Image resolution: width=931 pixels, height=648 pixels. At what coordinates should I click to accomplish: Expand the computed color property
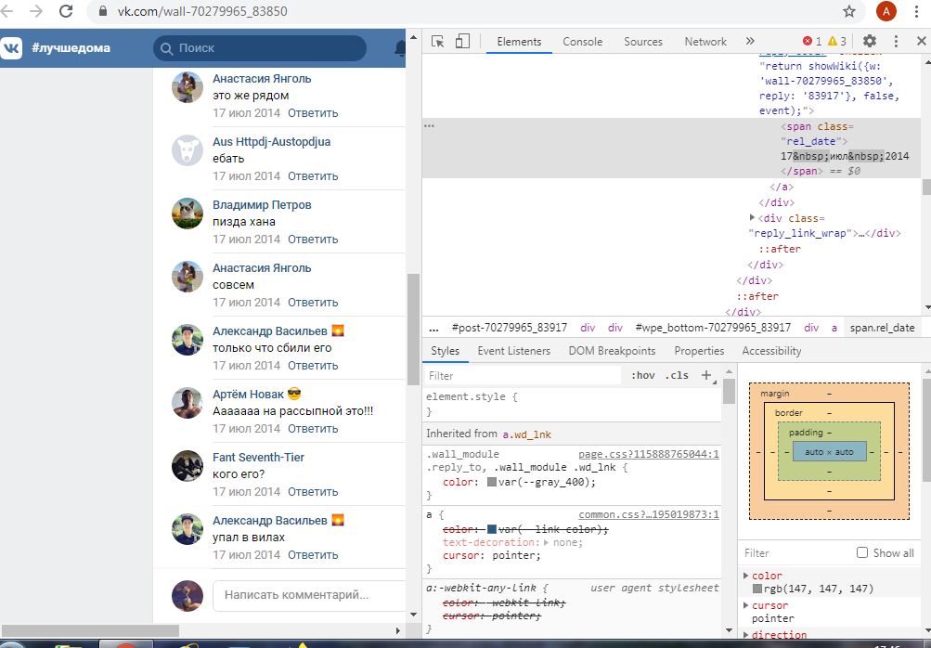(x=746, y=575)
